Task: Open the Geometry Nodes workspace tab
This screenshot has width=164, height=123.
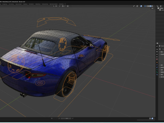Action: (54, 4)
